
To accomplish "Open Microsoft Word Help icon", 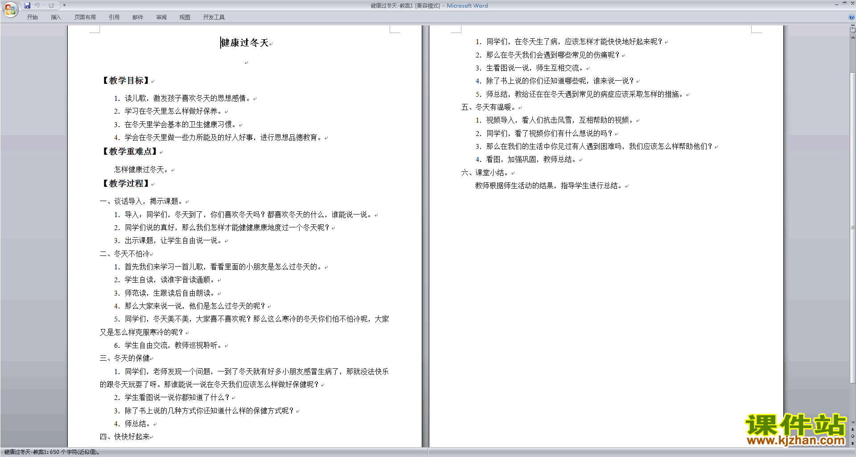I will (x=852, y=17).
